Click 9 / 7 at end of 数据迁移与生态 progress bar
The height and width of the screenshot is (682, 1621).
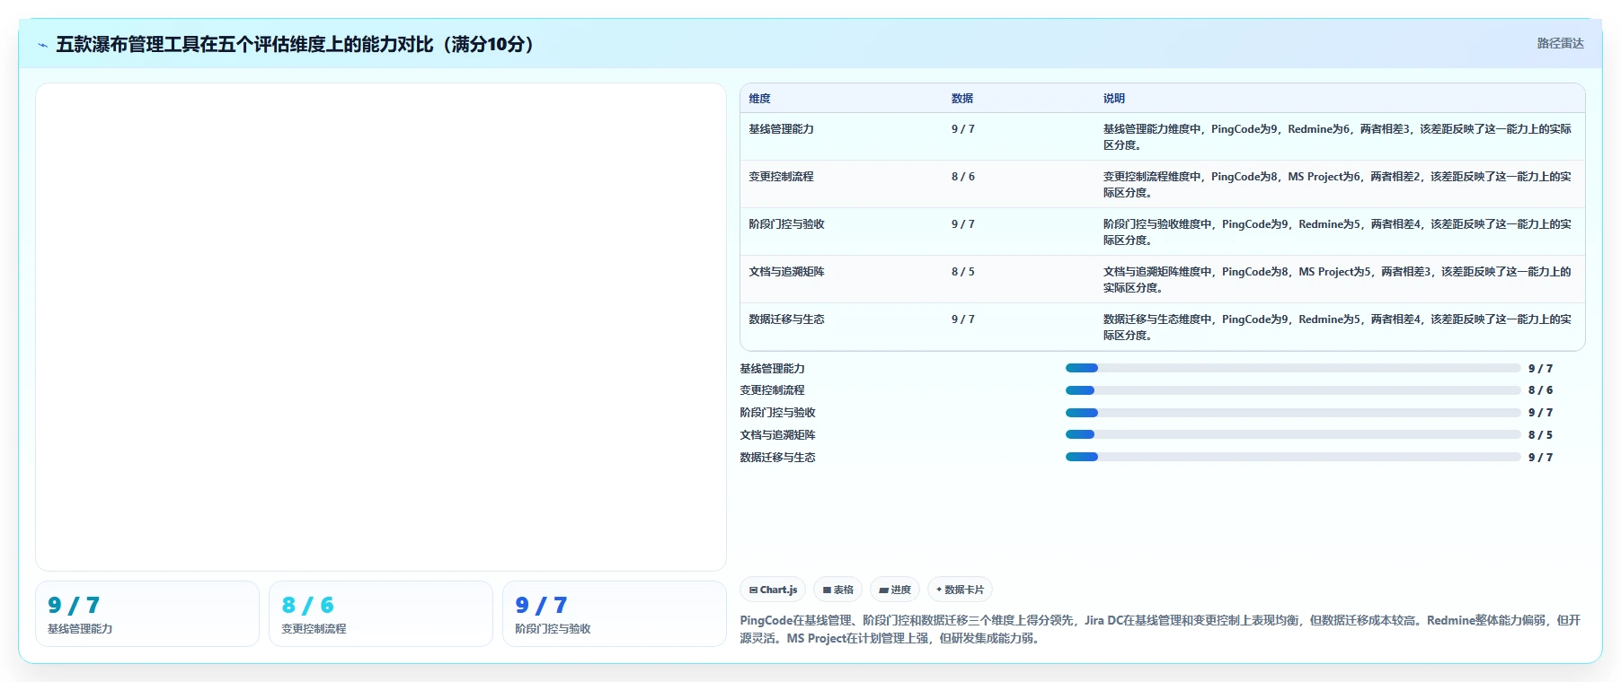click(x=1540, y=458)
